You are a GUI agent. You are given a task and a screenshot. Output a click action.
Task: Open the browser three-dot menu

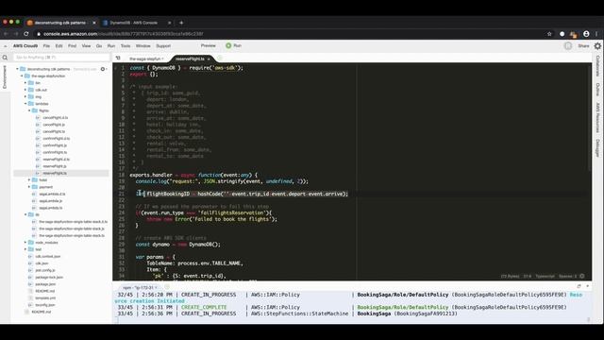pyautogui.click(x=597, y=34)
